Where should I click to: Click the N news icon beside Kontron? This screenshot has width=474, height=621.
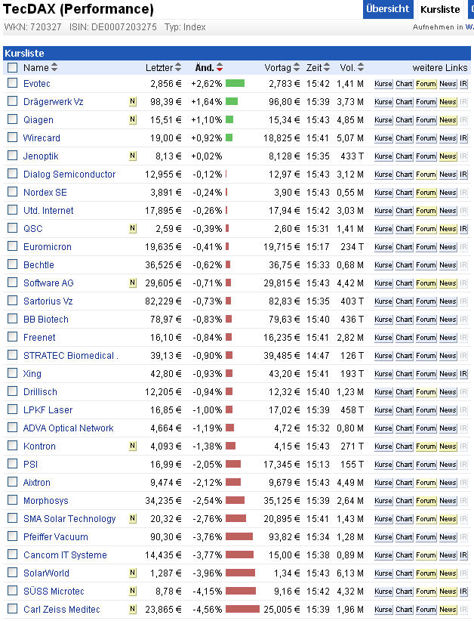point(133,446)
